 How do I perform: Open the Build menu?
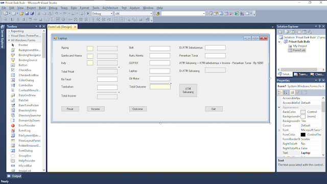[42, 8]
